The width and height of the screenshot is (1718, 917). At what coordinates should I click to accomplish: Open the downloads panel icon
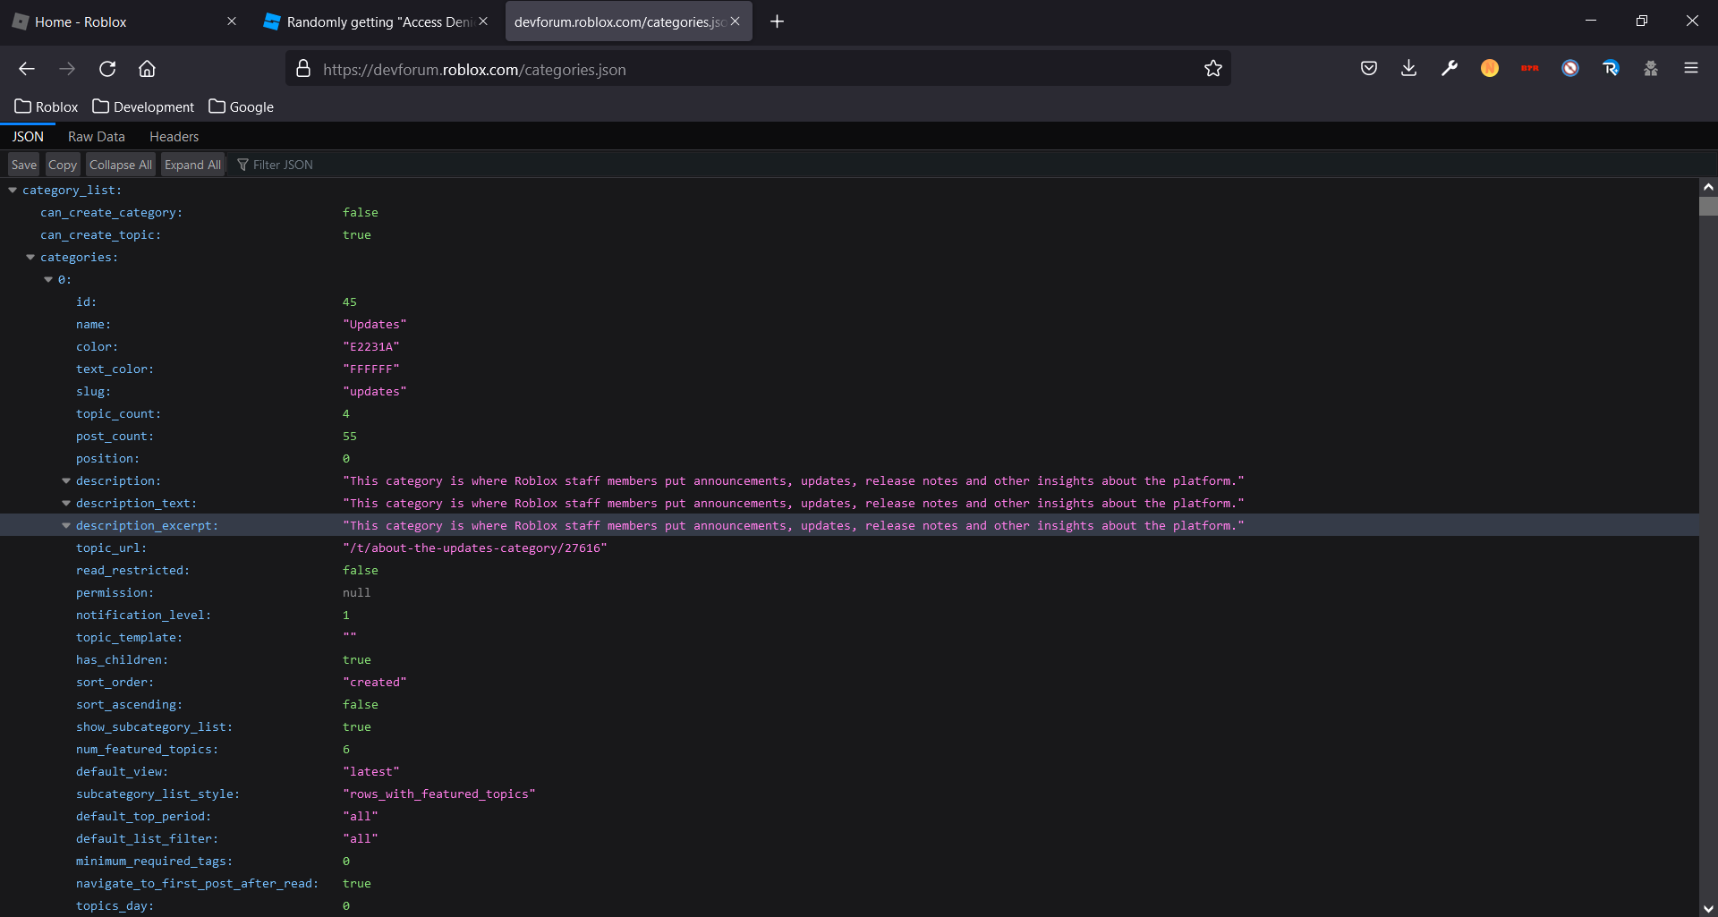(1408, 69)
